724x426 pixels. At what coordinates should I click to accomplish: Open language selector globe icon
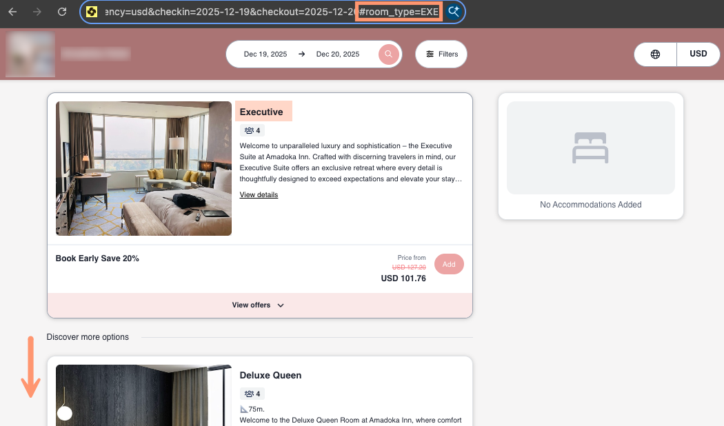655,54
